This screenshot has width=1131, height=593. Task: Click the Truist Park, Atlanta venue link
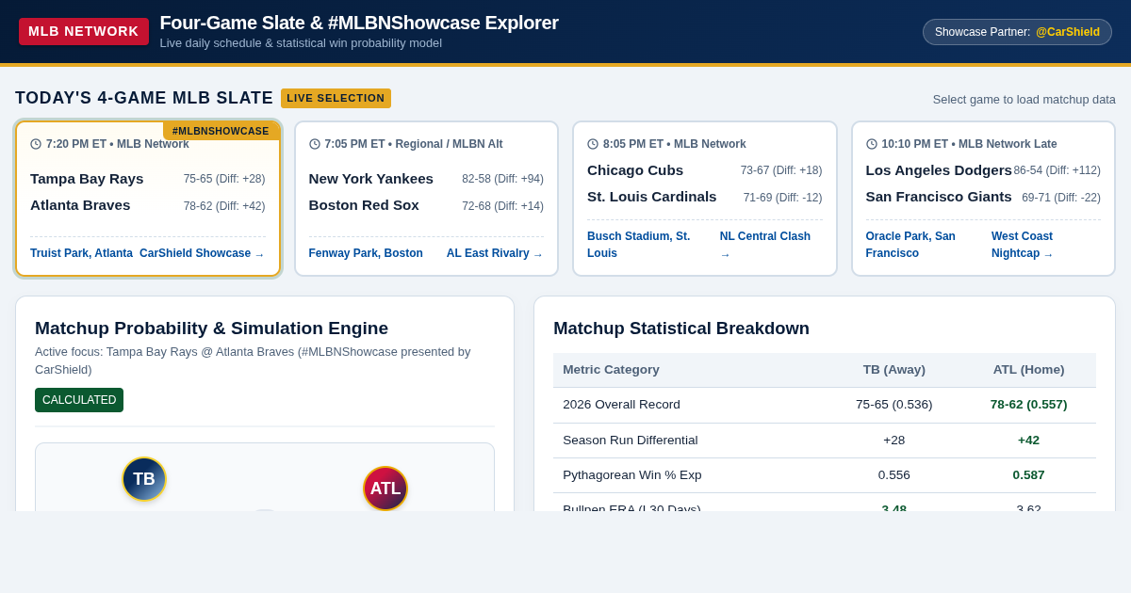[81, 253]
